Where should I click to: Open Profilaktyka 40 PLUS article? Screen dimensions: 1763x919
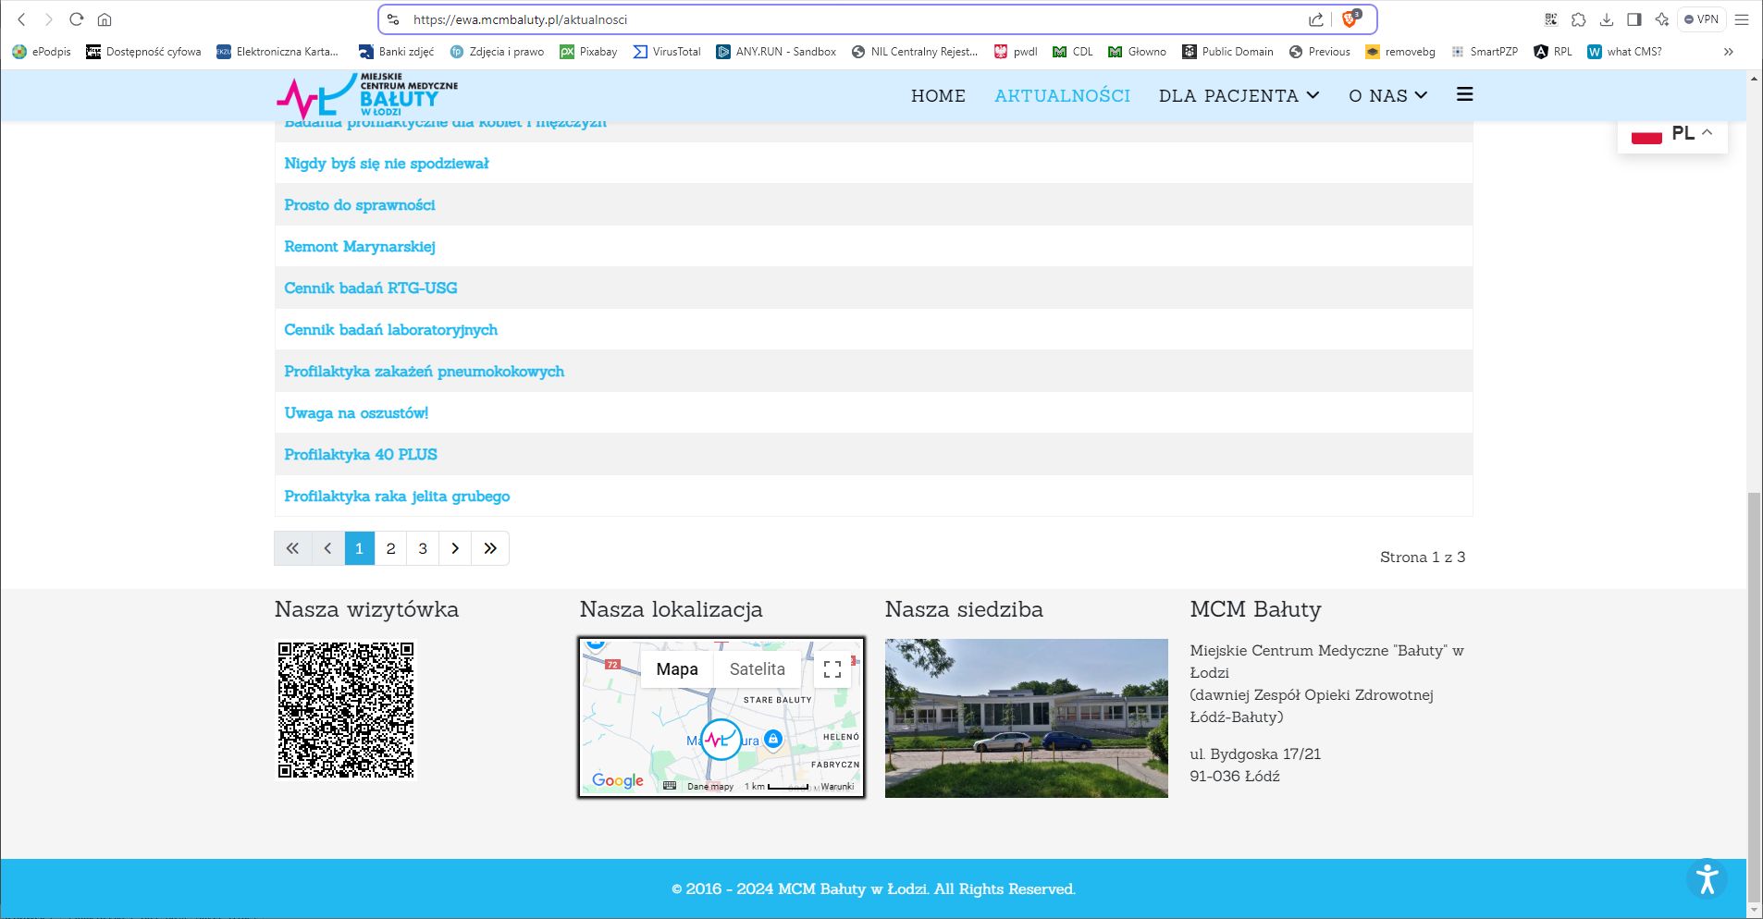(x=360, y=455)
